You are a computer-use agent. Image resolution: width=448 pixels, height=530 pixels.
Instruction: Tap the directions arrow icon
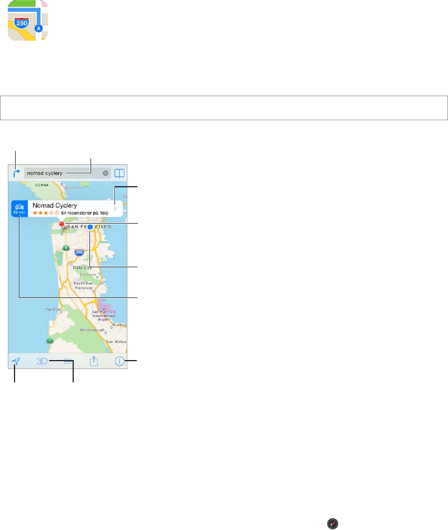pyautogui.click(x=17, y=173)
